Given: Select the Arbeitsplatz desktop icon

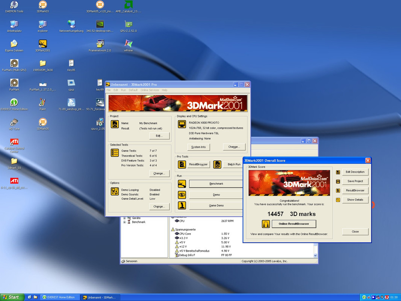Looking at the screenshot, I should coord(14,26).
